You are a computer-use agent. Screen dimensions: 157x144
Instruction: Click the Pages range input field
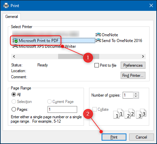62,109
